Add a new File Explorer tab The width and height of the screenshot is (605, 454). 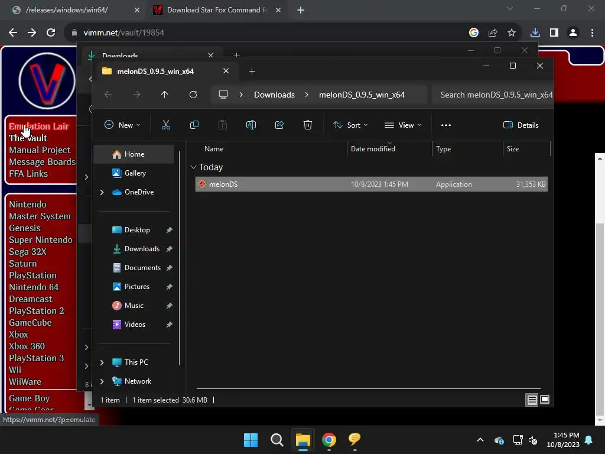tap(252, 72)
